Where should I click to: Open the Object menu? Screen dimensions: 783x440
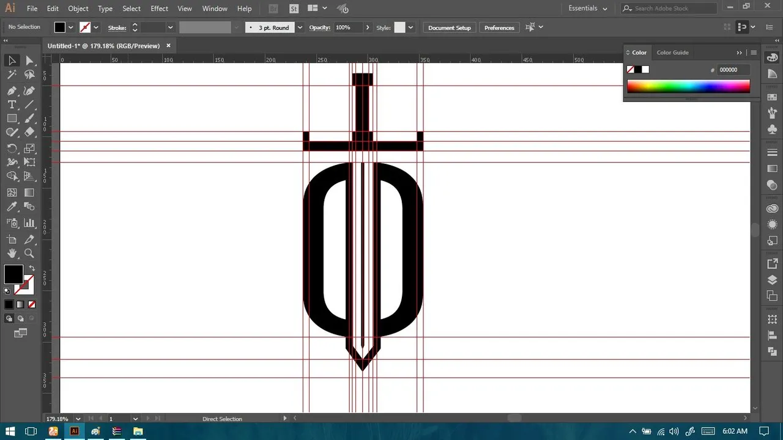(78, 9)
